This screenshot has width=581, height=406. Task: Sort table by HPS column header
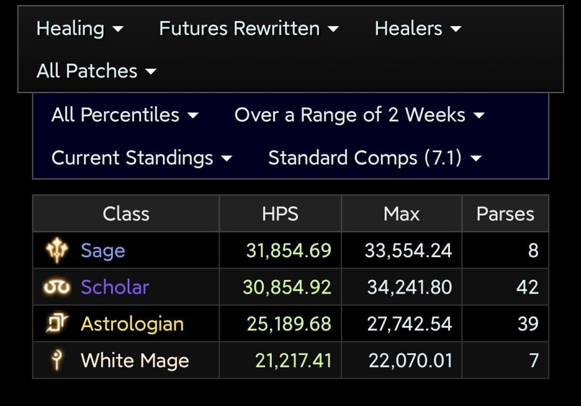point(280,214)
